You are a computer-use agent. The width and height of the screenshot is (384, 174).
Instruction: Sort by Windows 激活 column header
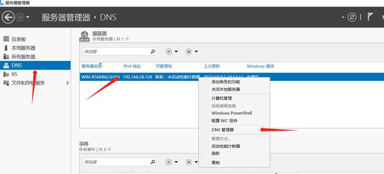click(x=260, y=66)
